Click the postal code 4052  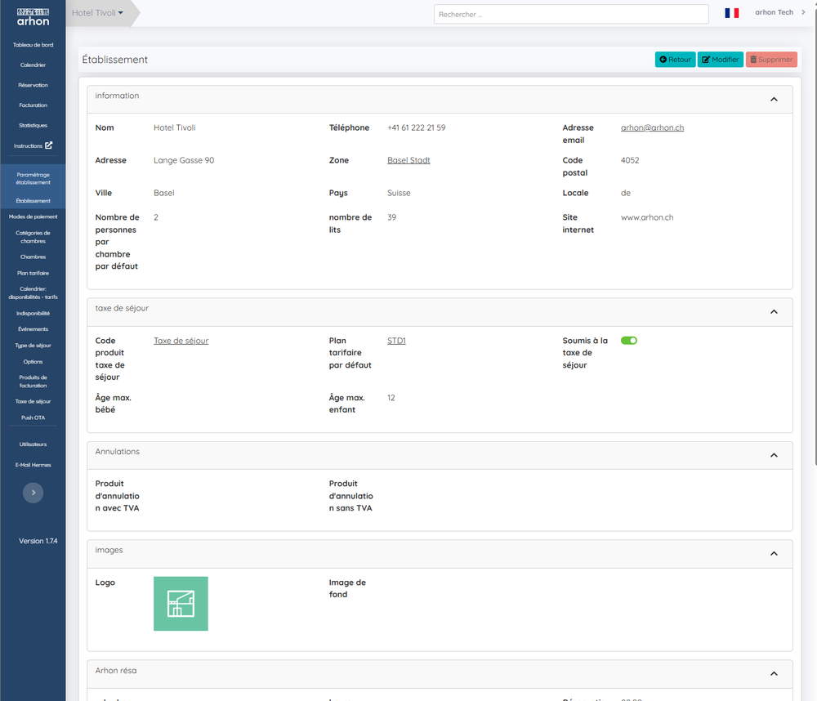[x=629, y=160]
